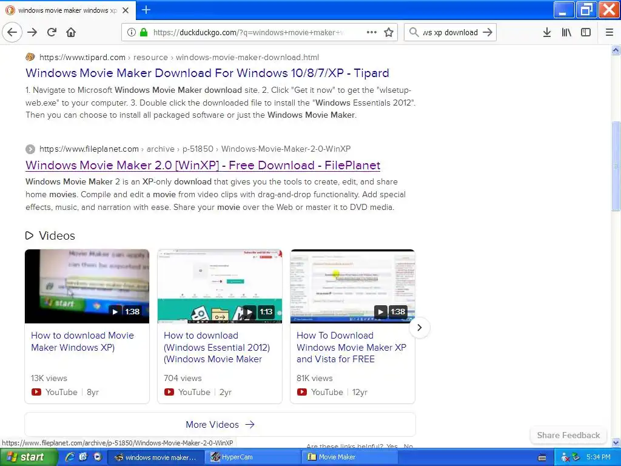Click the Videos section play icon
Image resolution: width=621 pixels, height=466 pixels.
pos(29,235)
